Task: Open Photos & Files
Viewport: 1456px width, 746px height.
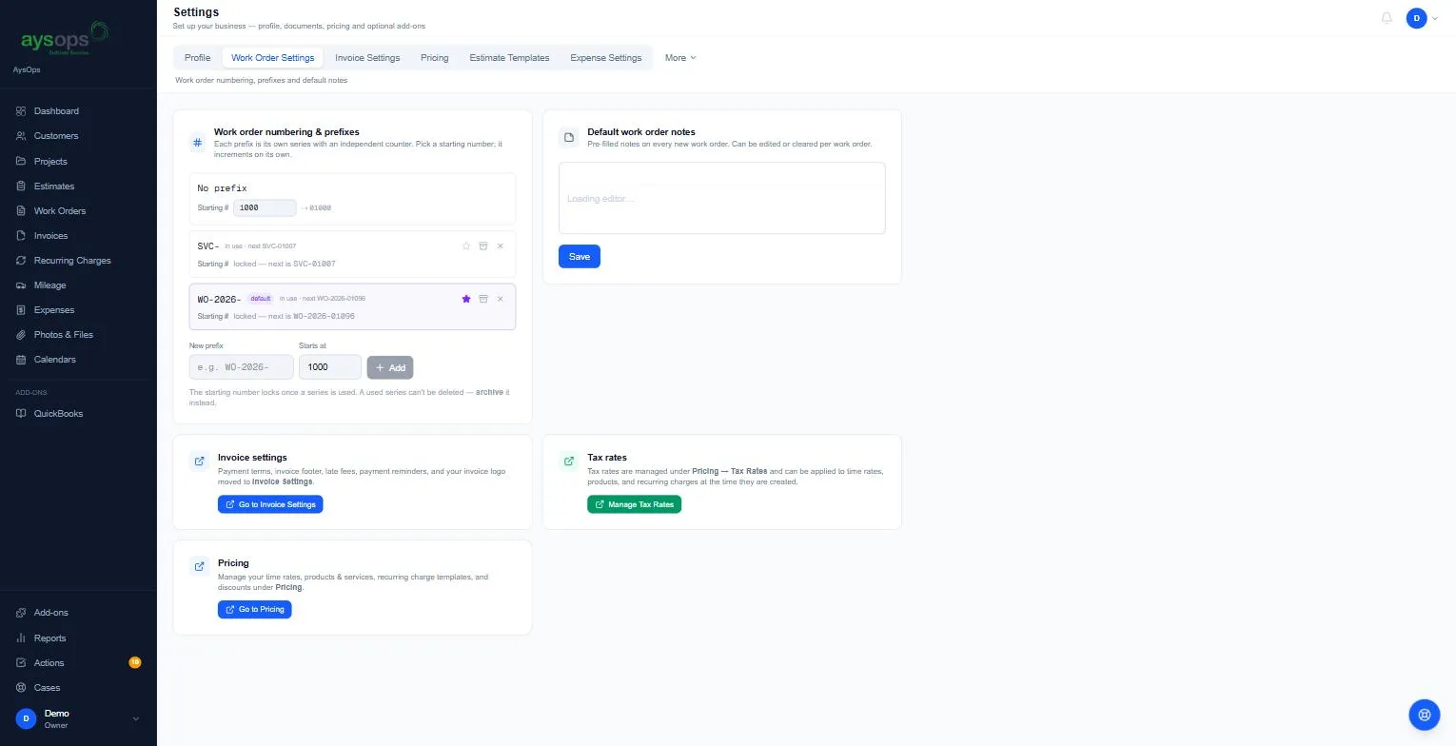Action: point(78,335)
